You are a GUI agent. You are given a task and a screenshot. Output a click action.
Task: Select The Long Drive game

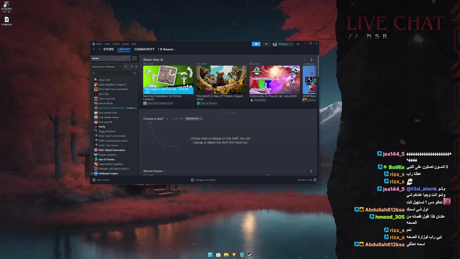[107, 99]
